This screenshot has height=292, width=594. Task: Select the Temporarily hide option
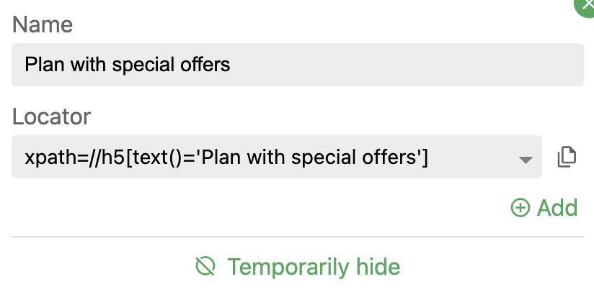coord(298,266)
